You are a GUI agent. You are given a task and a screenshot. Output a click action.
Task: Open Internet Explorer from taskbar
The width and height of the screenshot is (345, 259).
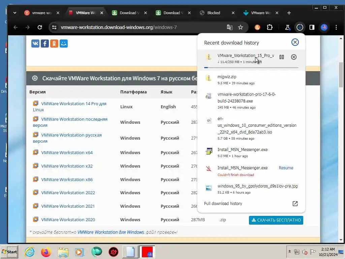tap(29, 252)
